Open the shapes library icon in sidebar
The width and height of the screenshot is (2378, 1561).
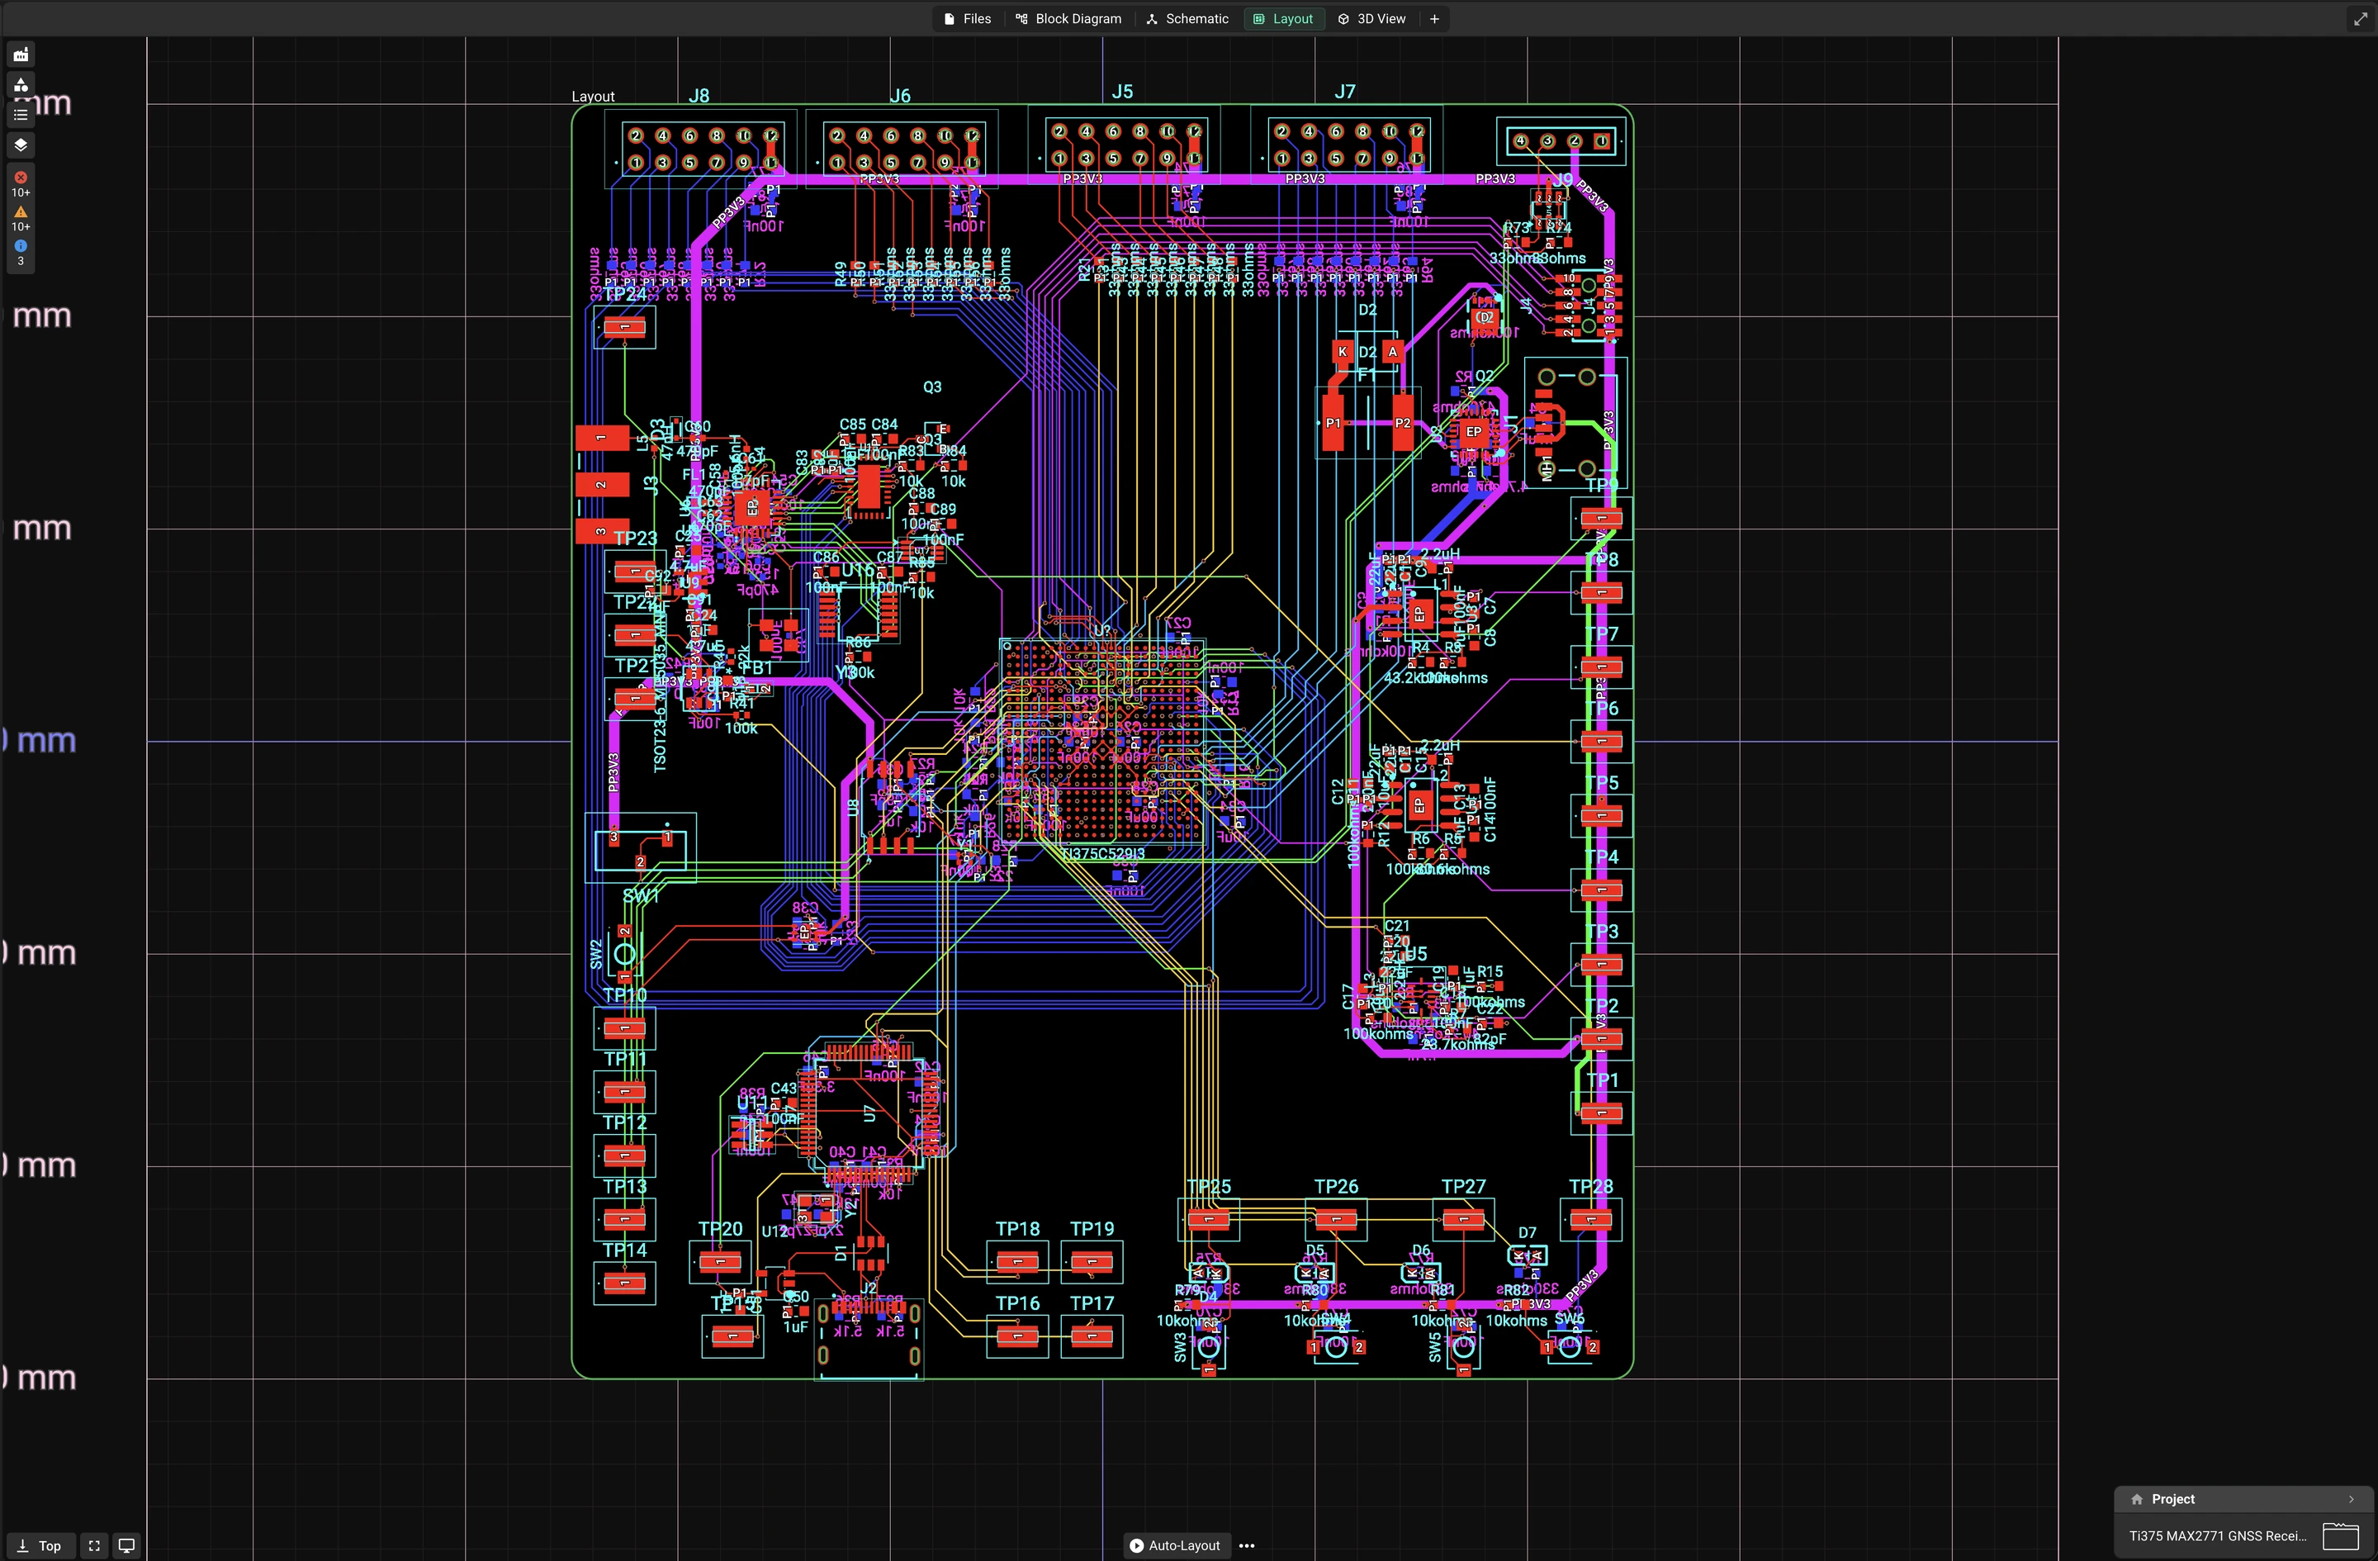tap(20, 85)
